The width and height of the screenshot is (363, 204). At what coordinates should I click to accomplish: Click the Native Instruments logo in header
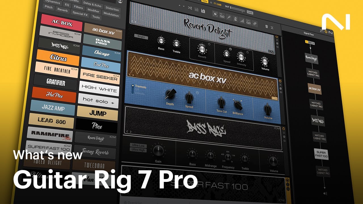pos(331,33)
